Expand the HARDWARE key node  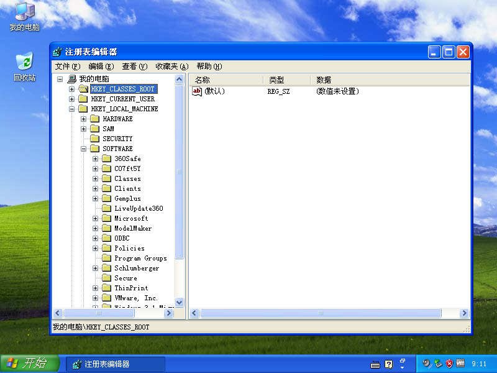tap(84, 119)
